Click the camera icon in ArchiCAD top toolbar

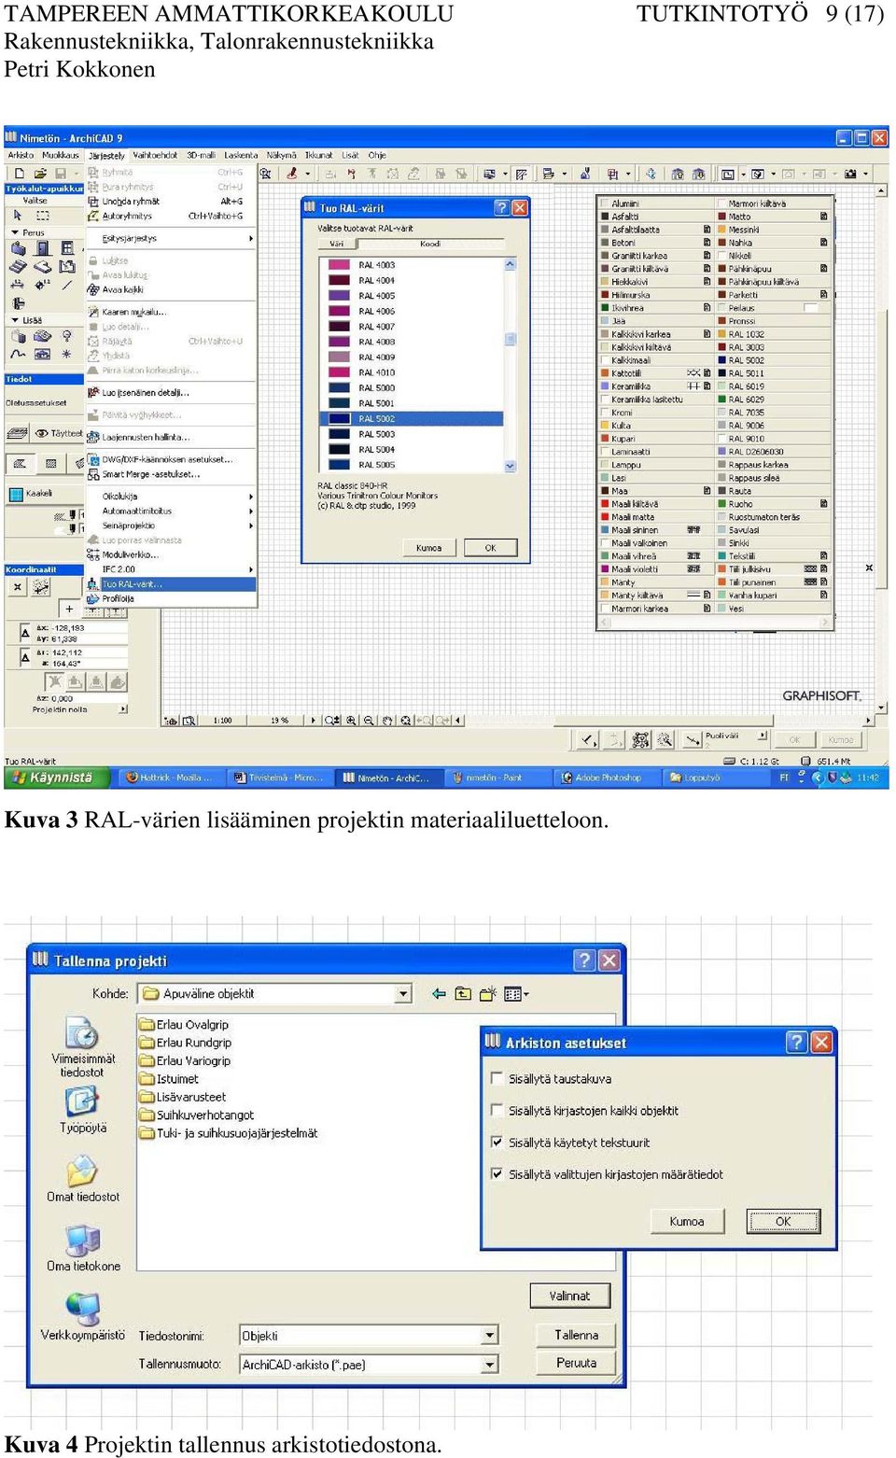[x=850, y=174]
